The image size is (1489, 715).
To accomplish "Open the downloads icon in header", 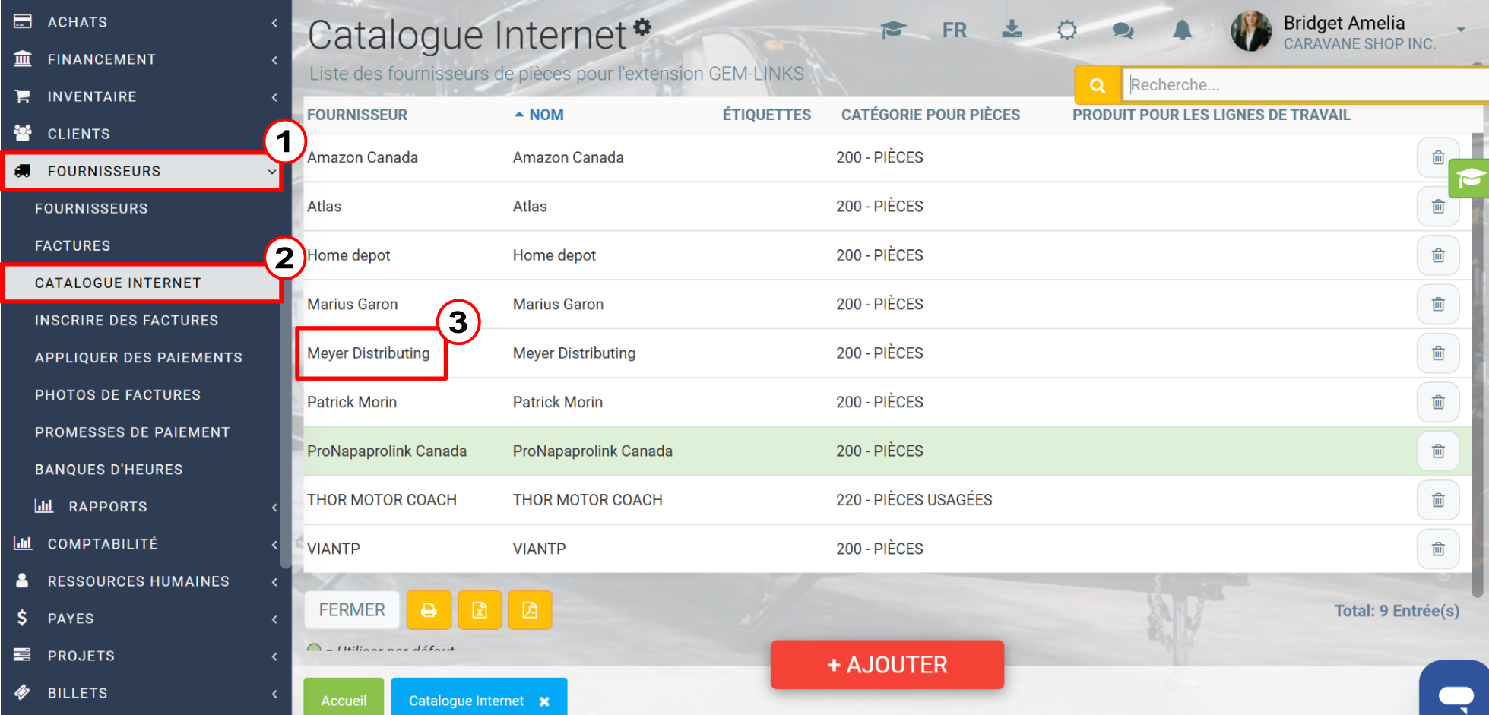I will pos(1012,30).
